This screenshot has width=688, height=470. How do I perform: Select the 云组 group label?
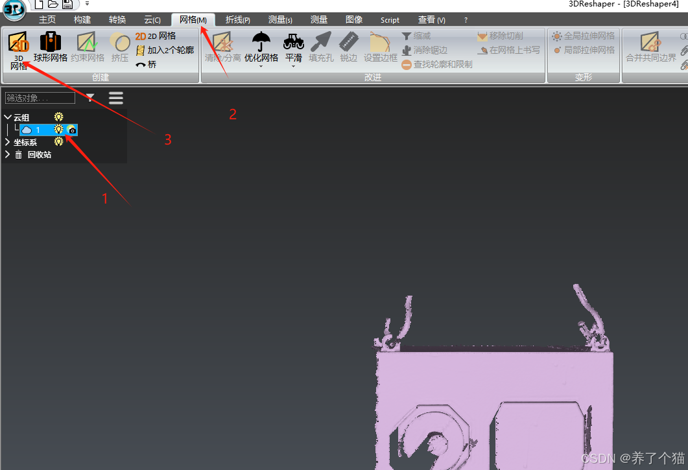coord(21,117)
